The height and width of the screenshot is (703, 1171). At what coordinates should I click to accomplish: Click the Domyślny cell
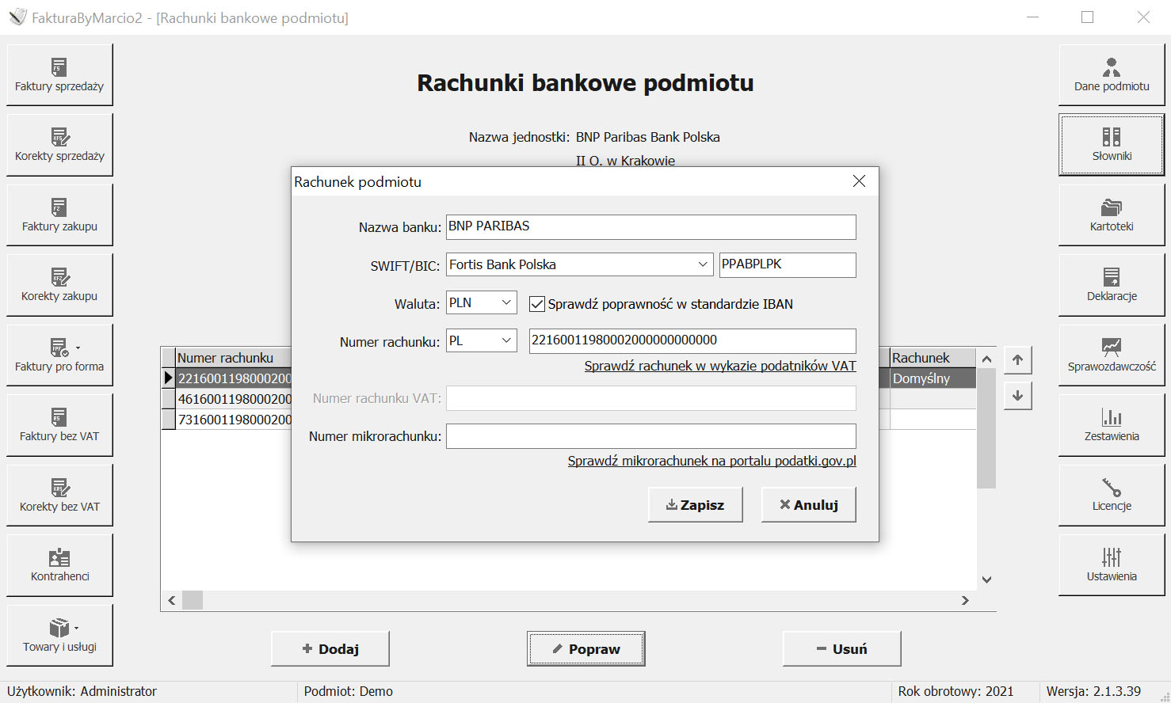coord(933,378)
